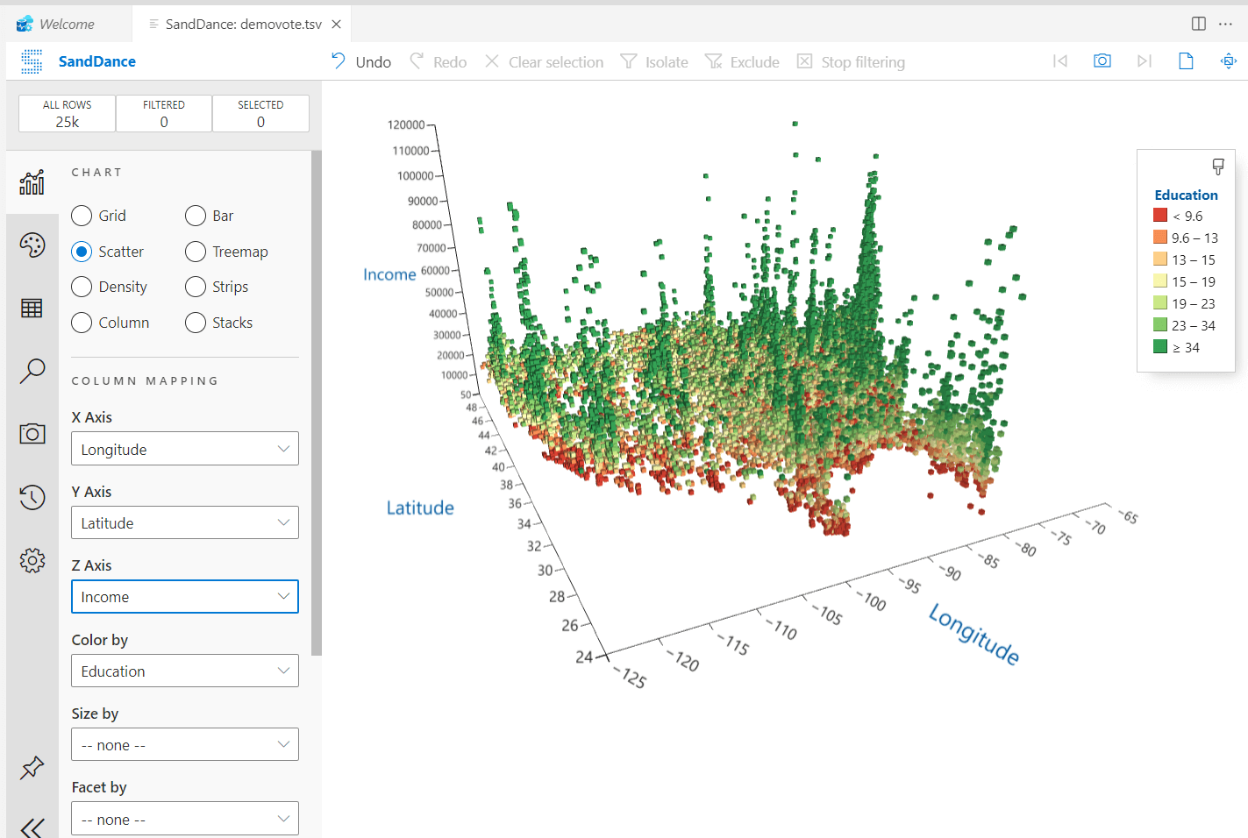Switch to the Welcome tab
The height and width of the screenshot is (838, 1248).
coord(67,25)
